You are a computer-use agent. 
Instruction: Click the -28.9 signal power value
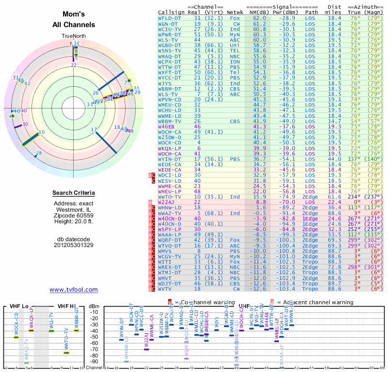(287, 18)
